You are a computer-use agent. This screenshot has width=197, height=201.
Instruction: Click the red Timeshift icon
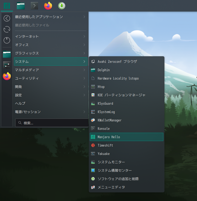pyautogui.click(x=93, y=145)
